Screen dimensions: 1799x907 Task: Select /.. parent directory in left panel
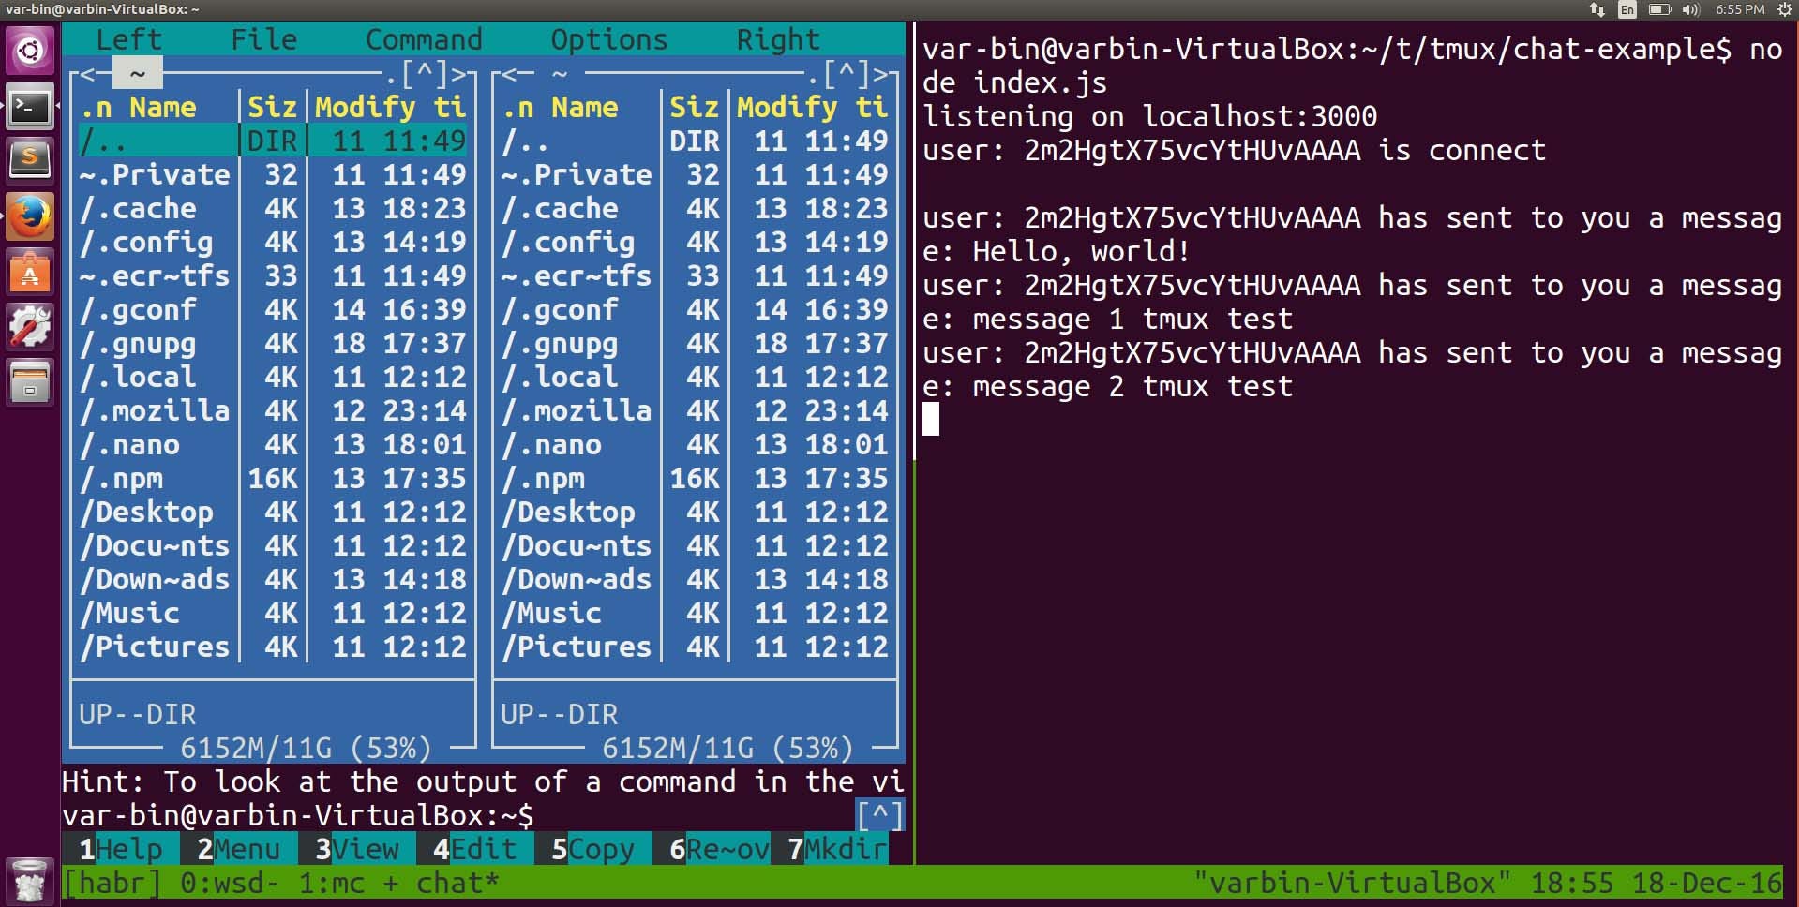click(272, 141)
